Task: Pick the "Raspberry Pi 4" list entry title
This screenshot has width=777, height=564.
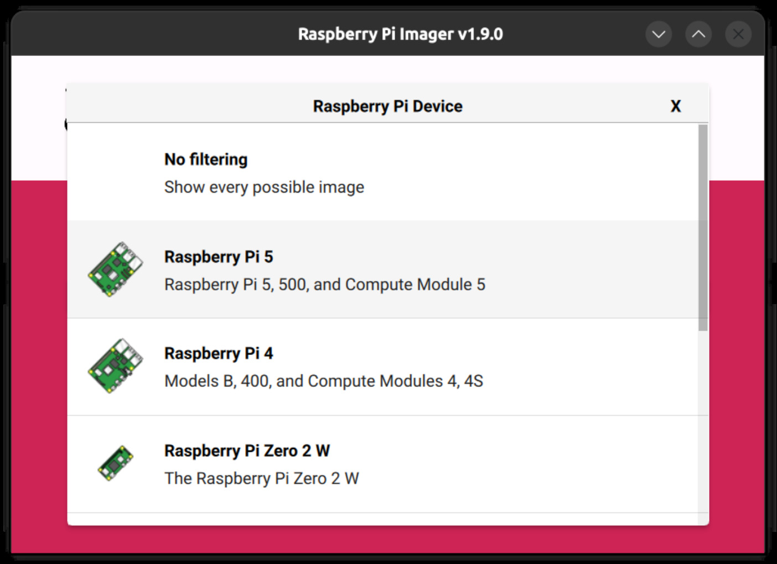Action: point(219,354)
